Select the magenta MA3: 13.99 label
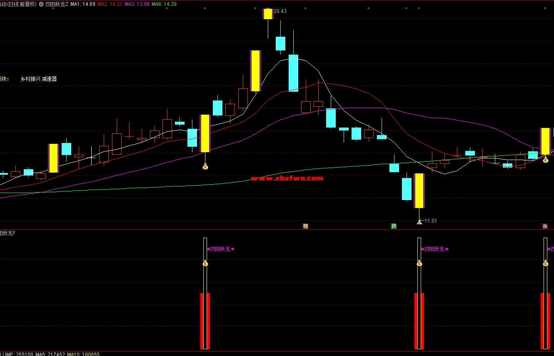 point(137,4)
